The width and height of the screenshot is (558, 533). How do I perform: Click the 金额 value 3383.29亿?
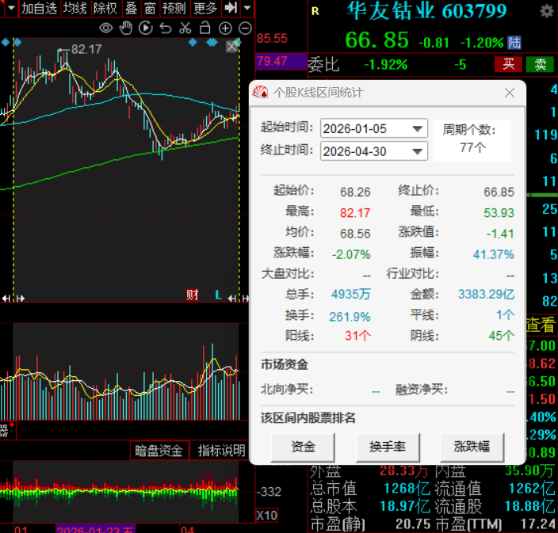486,294
